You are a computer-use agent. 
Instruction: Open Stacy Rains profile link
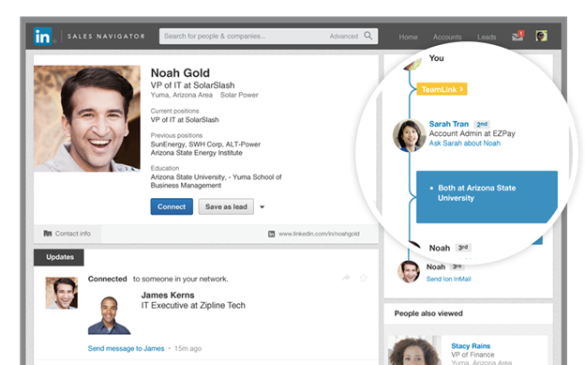point(471,346)
